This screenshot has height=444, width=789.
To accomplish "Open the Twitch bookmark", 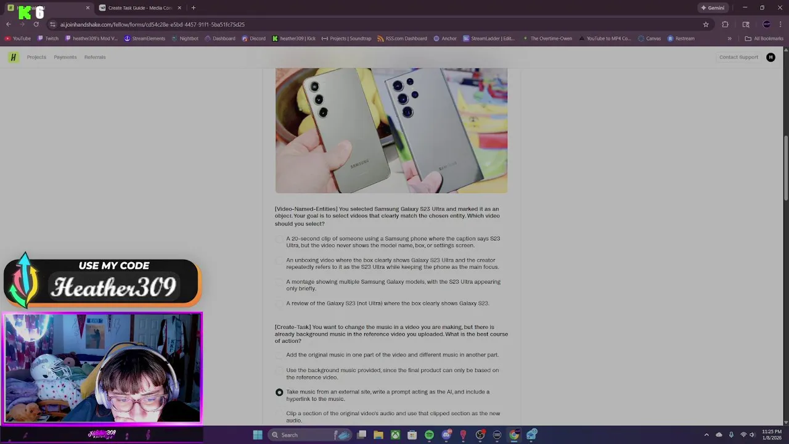I will pos(48,38).
